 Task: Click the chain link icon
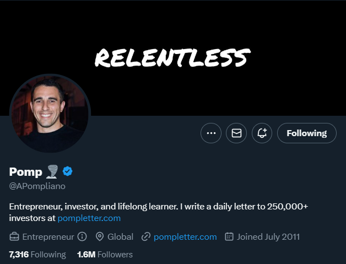(x=146, y=237)
